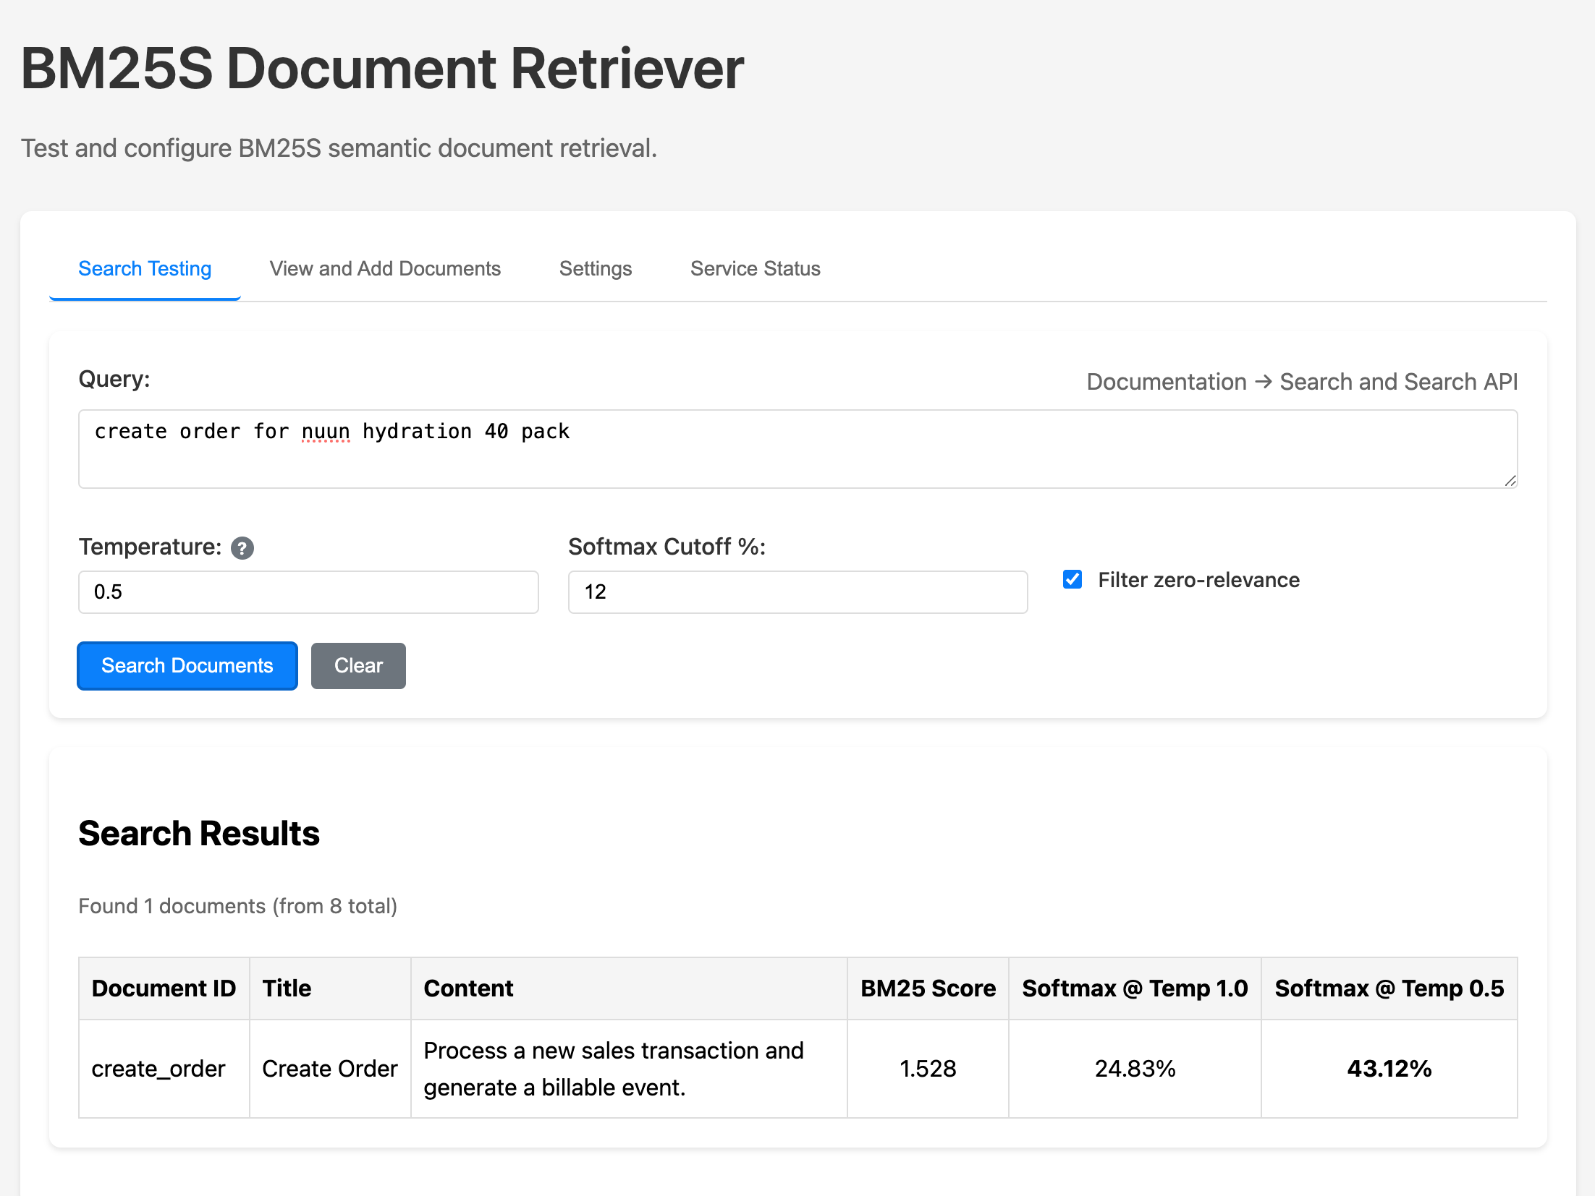This screenshot has width=1595, height=1196.
Task: Click the Document ID column header
Action: click(x=164, y=988)
